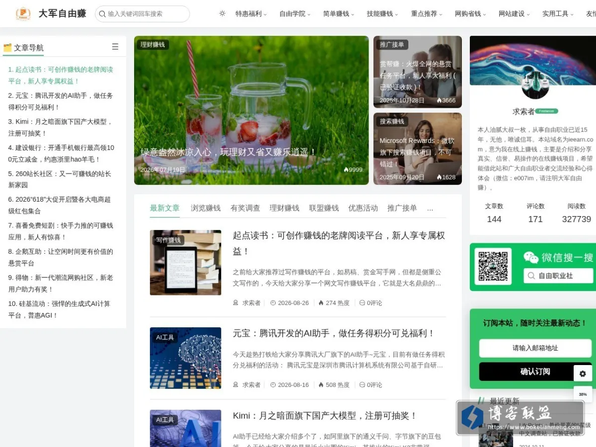Screen dimensions: 596x447
Task: Click the 文章导航 list menu icon
Action: coord(115,47)
